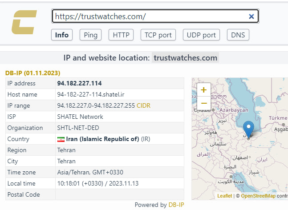The image size is (288, 210).
Task: Open the CIDR link
Action: pyautogui.click(x=143, y=105)
